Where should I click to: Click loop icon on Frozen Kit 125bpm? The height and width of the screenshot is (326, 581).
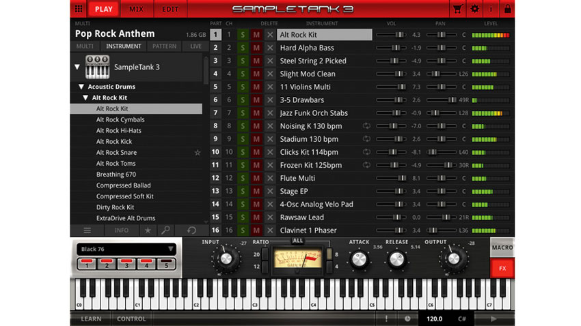366,165
